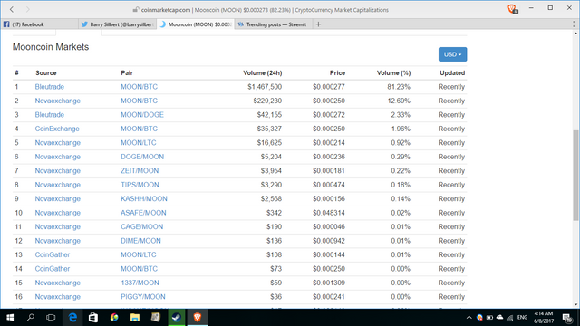Open the OneDrive cloud tray icon
Viewport: 580px width, 326px height.
(x=499, y=318)
